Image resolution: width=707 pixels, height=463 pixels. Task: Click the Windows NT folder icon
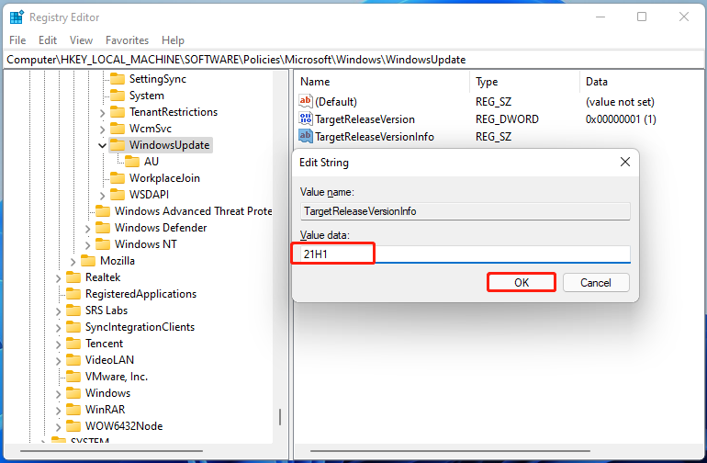pos(103,244)
